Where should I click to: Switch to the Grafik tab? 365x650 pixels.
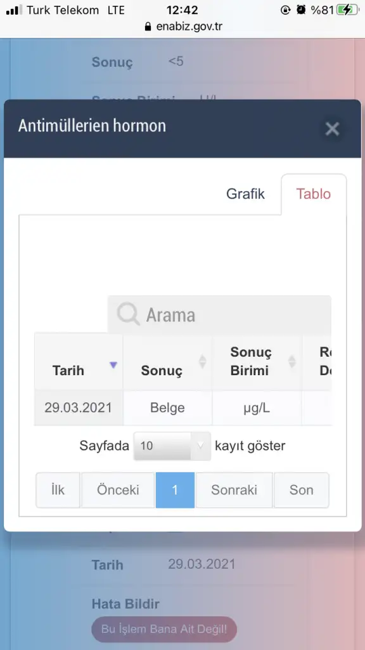(x=245, y=194)
